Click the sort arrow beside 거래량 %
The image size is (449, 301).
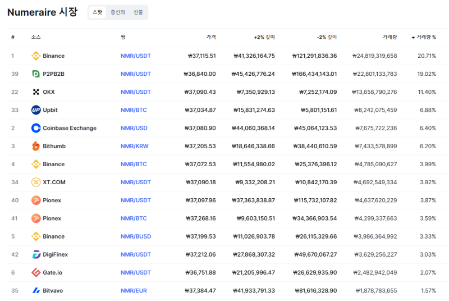pos(413,38)
